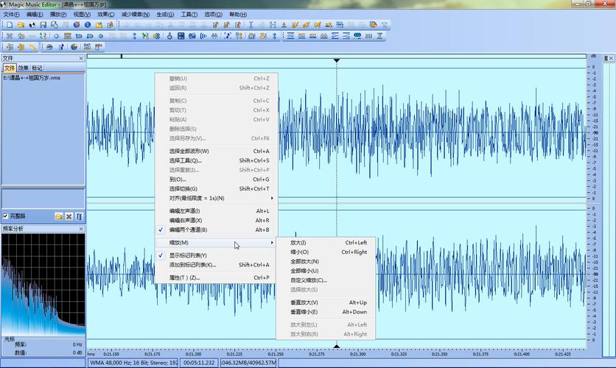Click the stopwatch icon in second toolbar
Viewport: 616px width, 368px height.
[169, 36]
